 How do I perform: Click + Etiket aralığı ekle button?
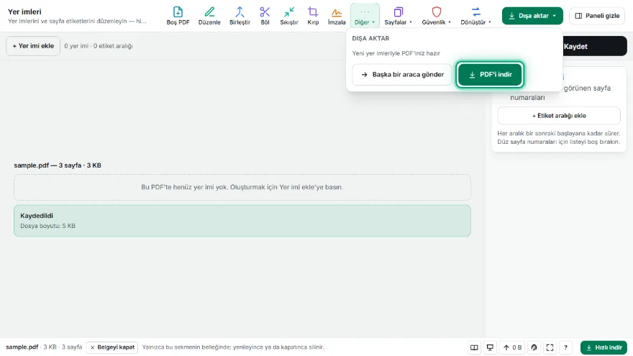pos(559,116)
